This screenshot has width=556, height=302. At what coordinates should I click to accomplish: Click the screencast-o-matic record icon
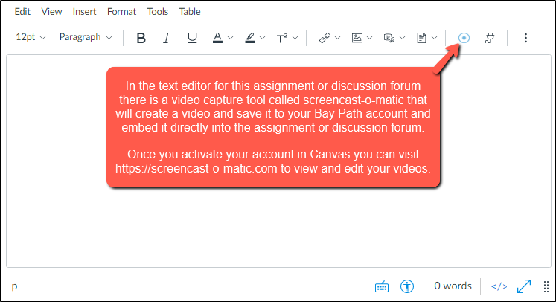tap(464, 38)
